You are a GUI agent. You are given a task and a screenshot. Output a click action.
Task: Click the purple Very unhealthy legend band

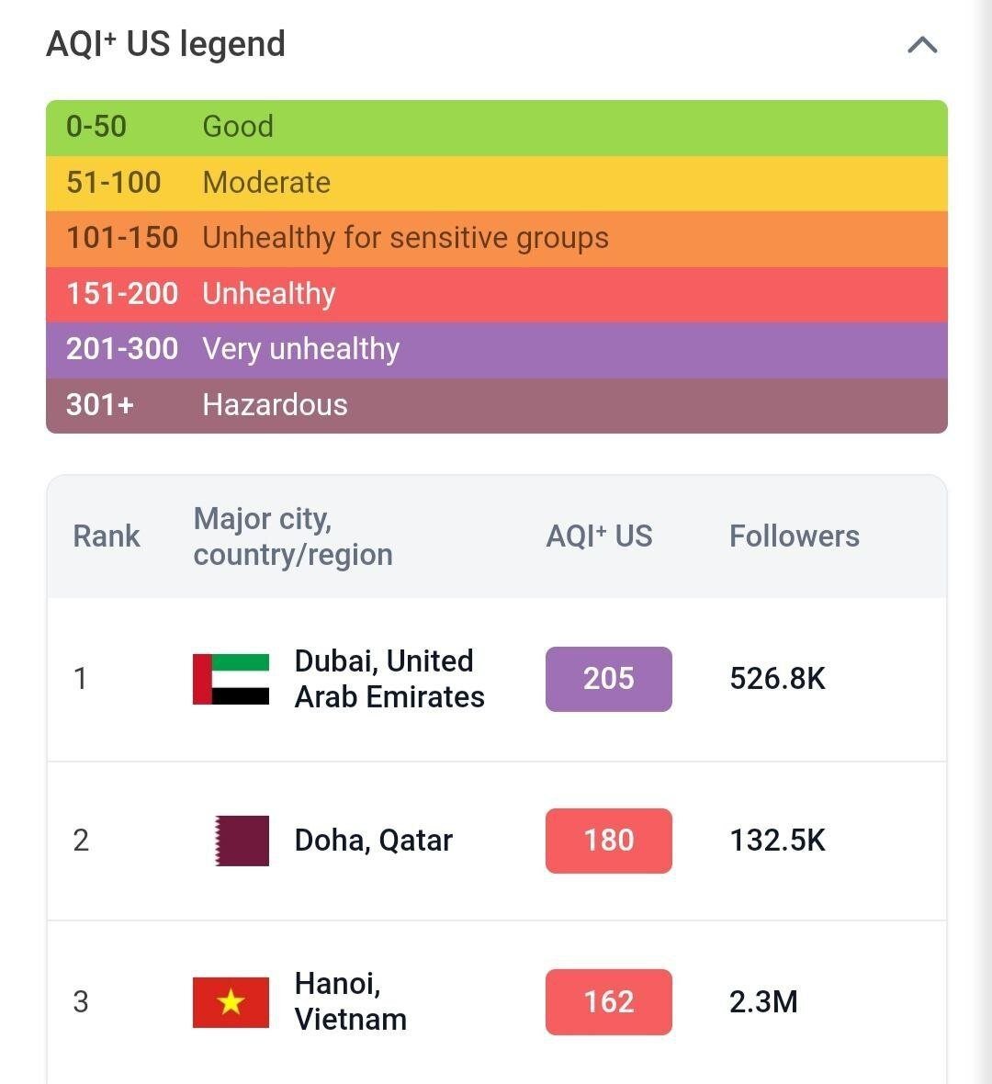coord(496,349)
